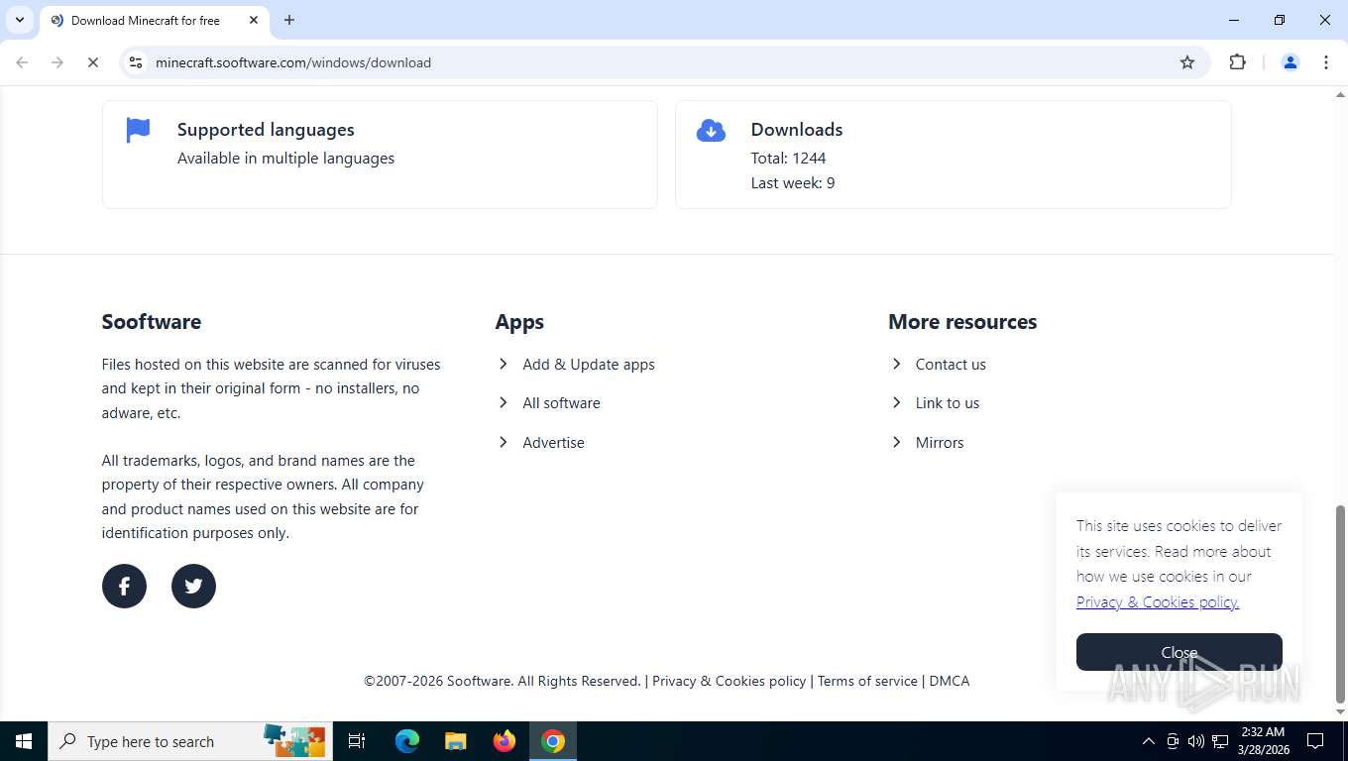1348x761 pixels.
Task: Open Mirrors link
Action: [x=940, y=443]
